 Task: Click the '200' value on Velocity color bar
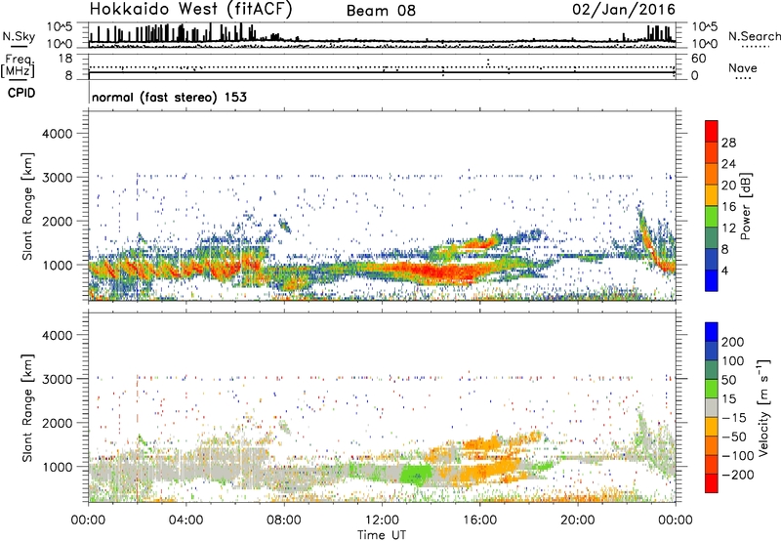733,342
